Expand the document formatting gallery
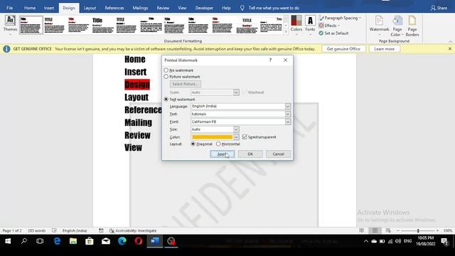Image resolution: width=455 pixels, height=256 pixels. (x=286, y=32)
